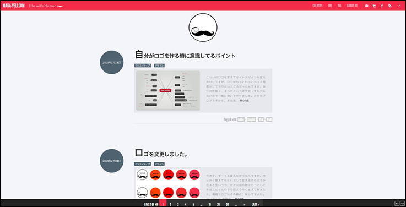Open the CREATIVE menu item
The image size is (406, 207).
[x=317, y=6]
